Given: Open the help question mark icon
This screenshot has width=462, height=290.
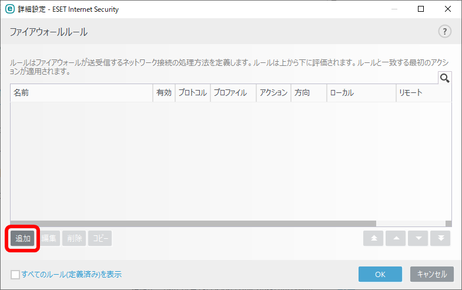Looking at the screenshot, I should (444, 31).
